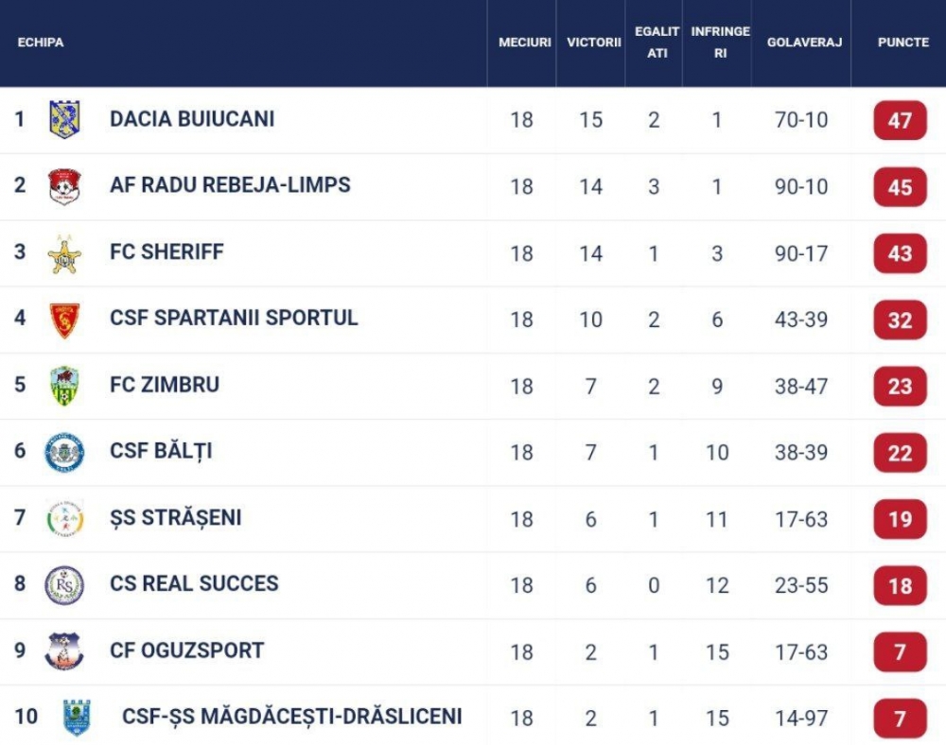Open the FC SHERIFF team link
946x745 pixels.
tap(166, 251)
